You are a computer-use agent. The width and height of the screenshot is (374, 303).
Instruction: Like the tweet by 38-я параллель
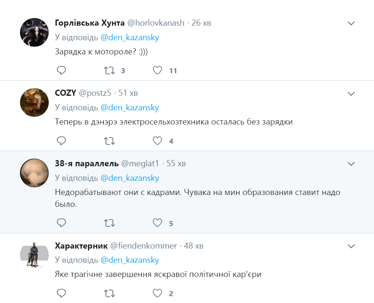click(x=157, y=222)
